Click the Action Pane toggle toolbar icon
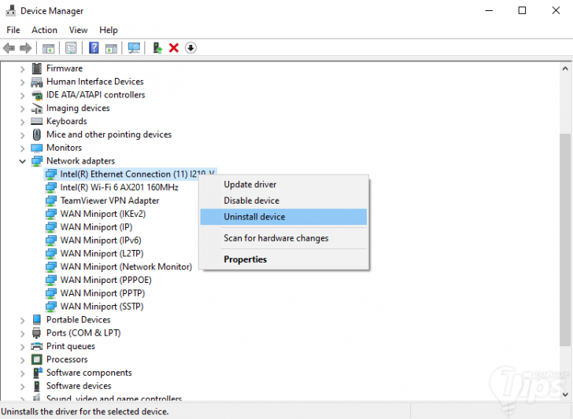 pyautogui.click(x=111, y=48)
